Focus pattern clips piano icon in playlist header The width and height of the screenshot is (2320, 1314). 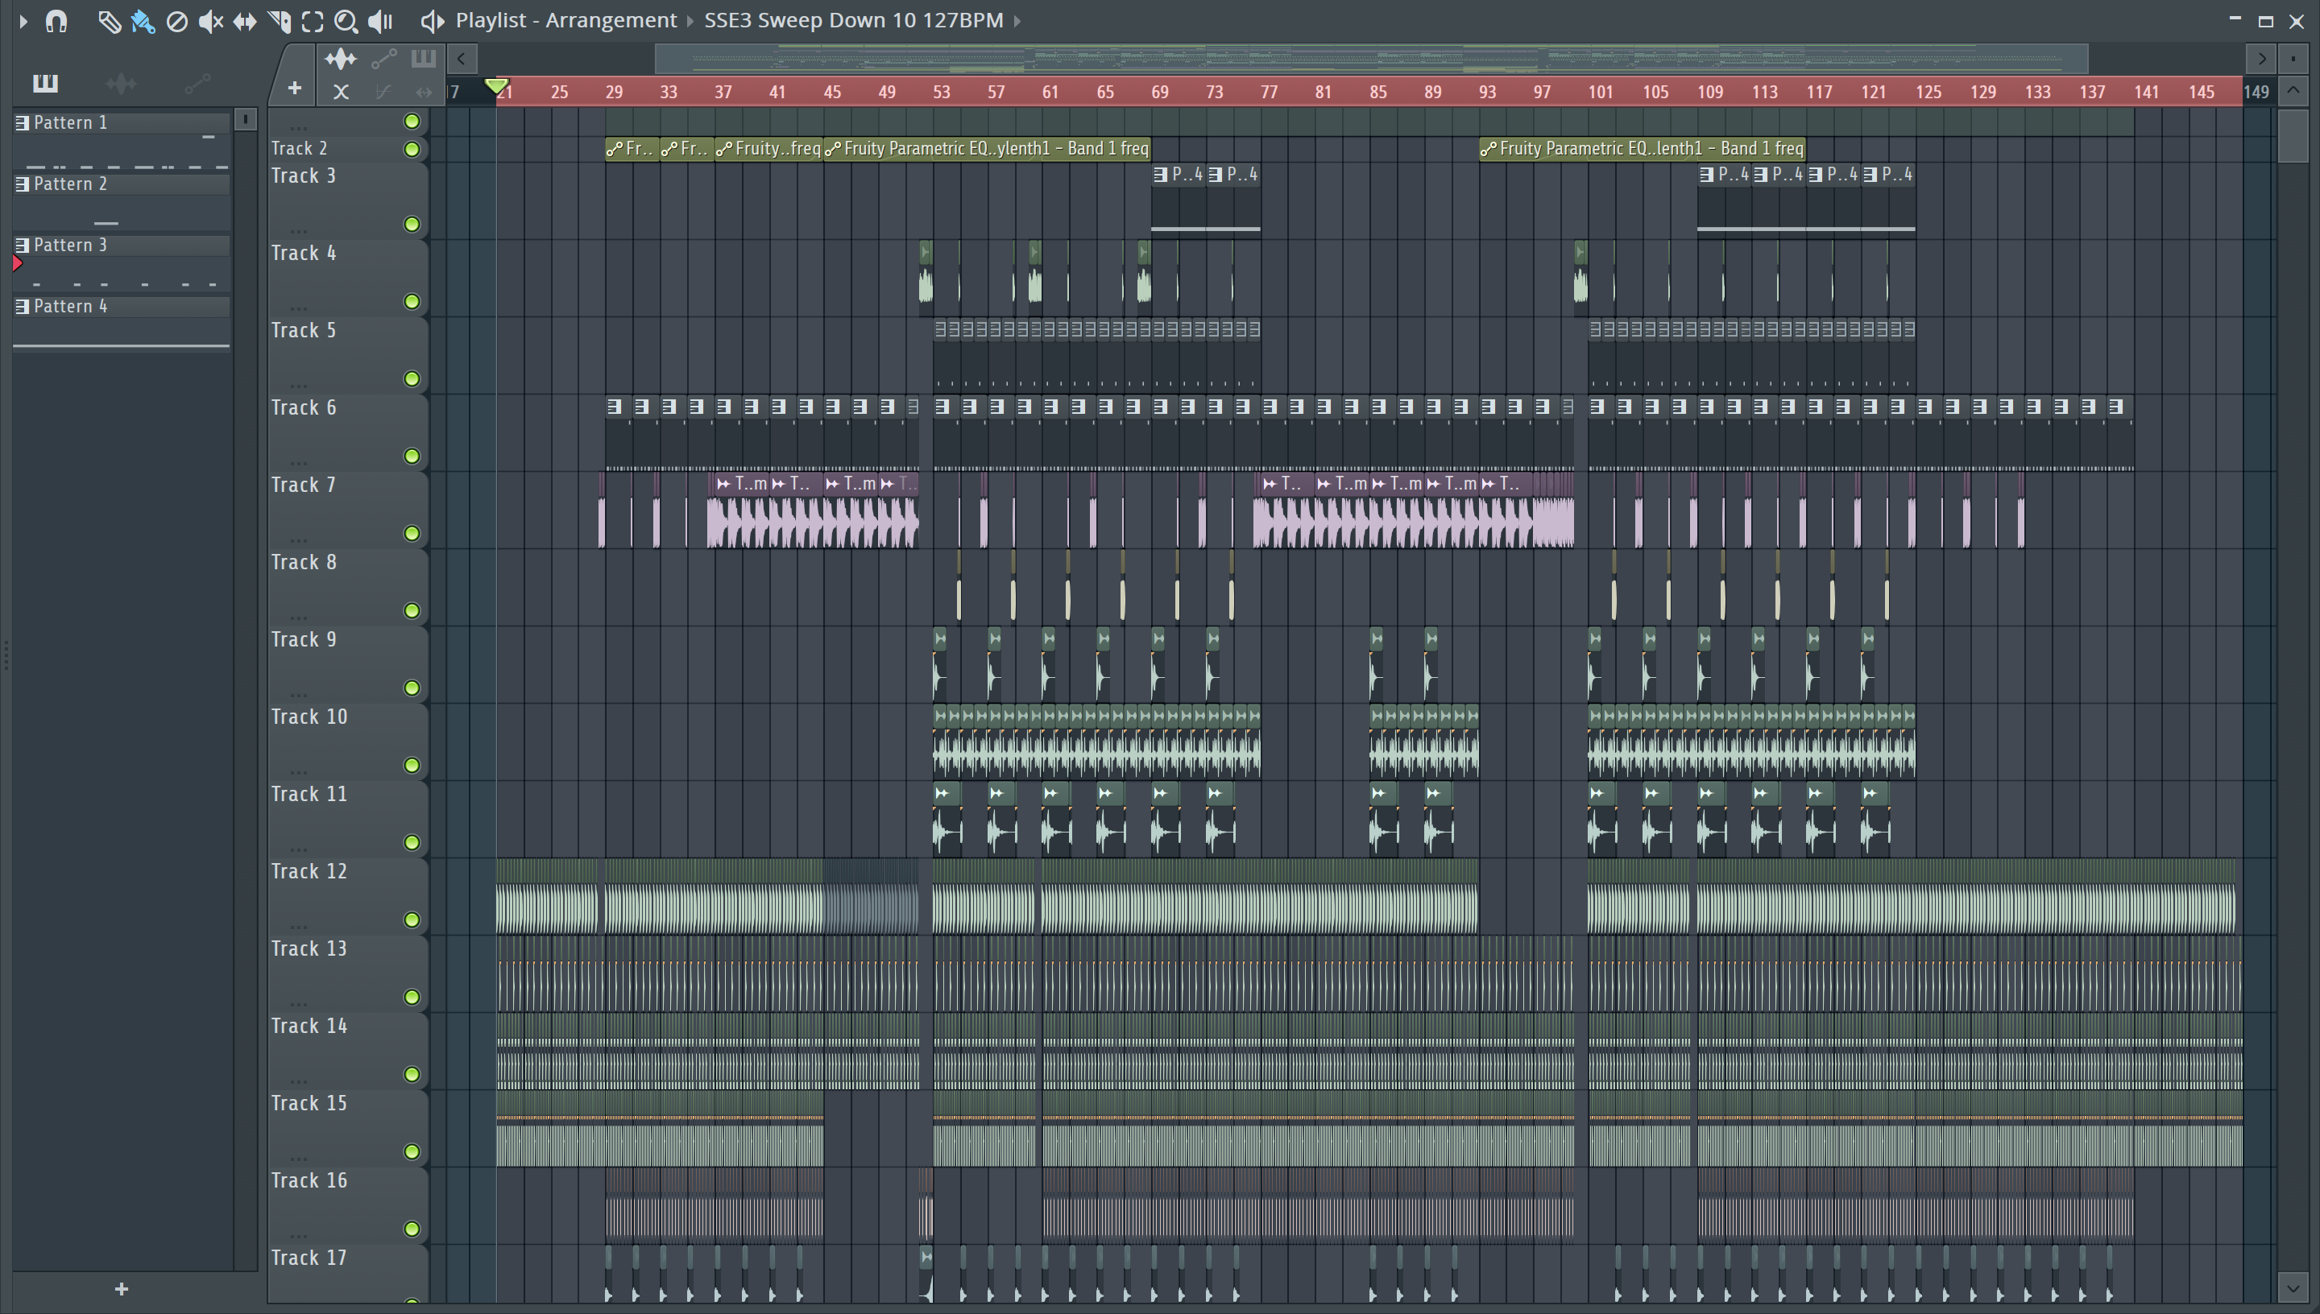click(x=424, y=60)
